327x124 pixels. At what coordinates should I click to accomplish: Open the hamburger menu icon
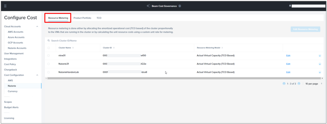click(5, 6)
